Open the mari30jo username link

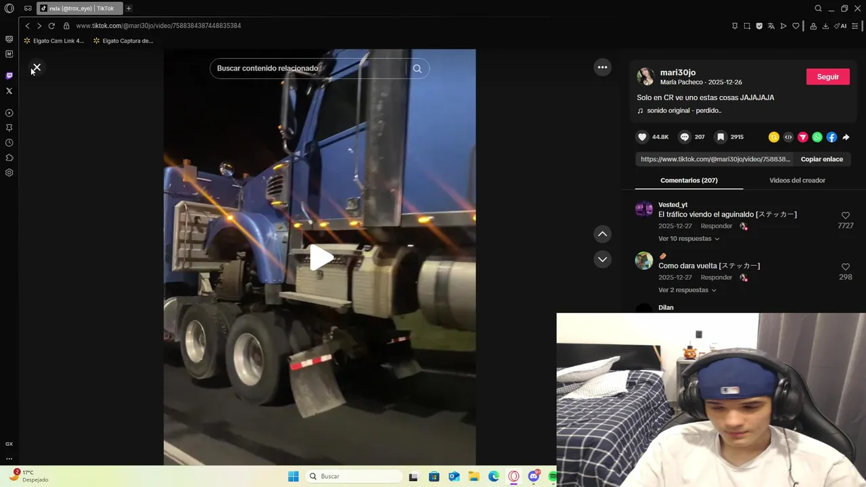tap(678, 72)
